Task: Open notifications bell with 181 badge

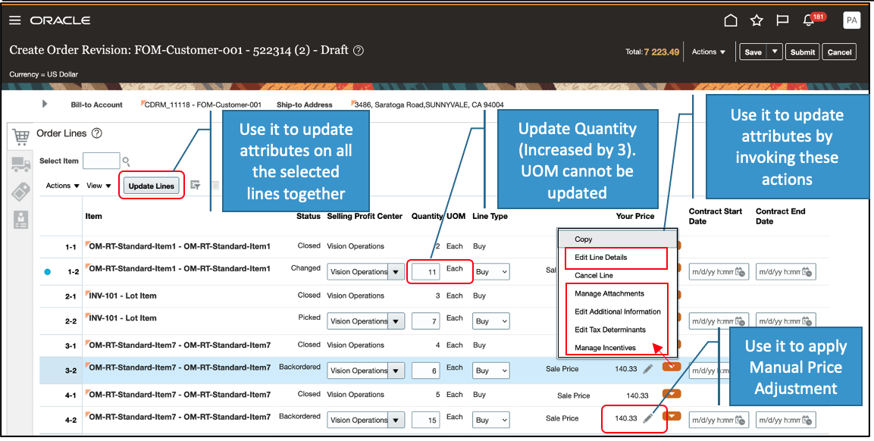Action: tap(809, 20)
